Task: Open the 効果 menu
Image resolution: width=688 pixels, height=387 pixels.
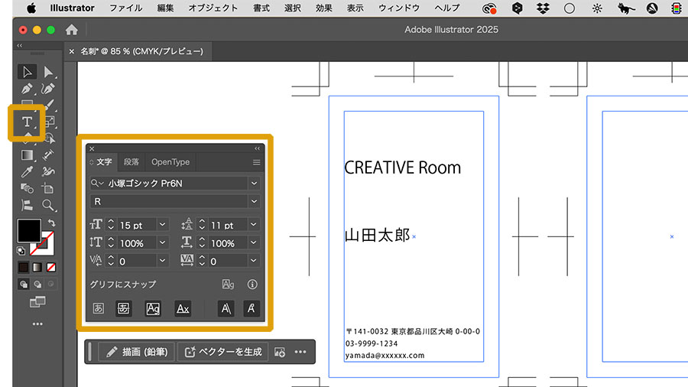Action: pyautogui.click(x=324, y=8)
